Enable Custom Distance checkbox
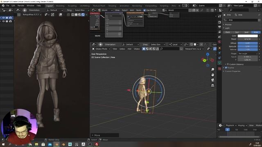 point(228,64)
